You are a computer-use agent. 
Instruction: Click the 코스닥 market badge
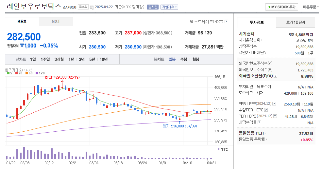[x=83, y=7]
